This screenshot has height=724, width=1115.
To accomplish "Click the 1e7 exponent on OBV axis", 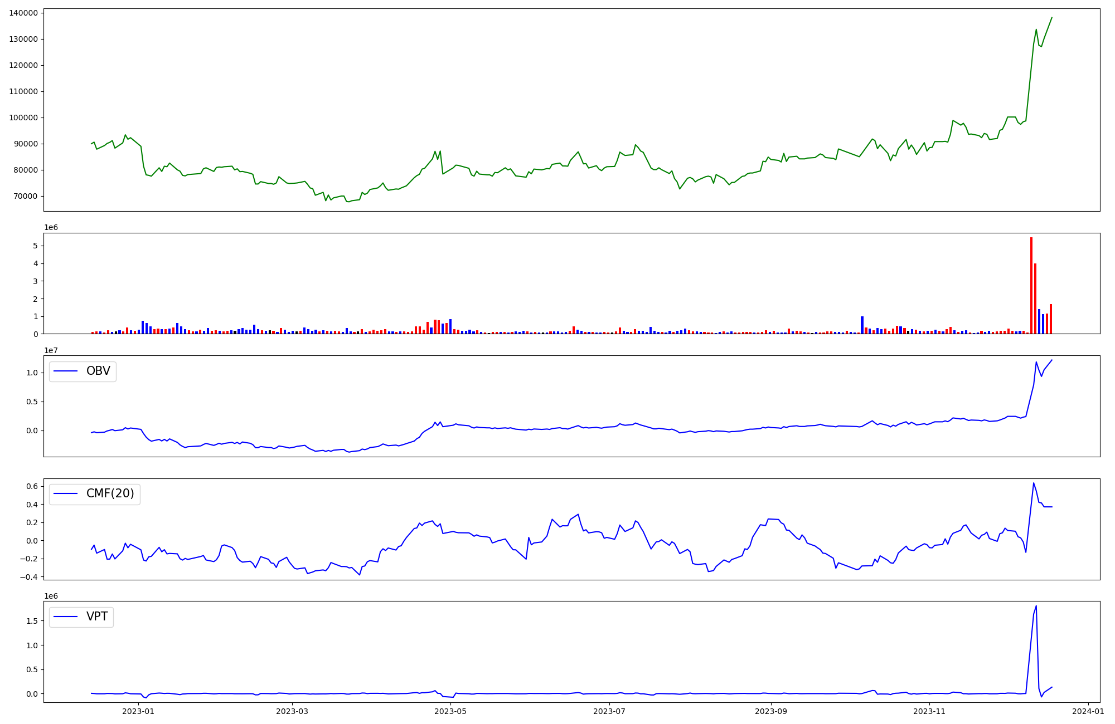I will coord(51,350).
